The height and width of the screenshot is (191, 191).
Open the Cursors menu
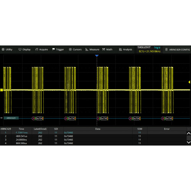coord(75,49)
